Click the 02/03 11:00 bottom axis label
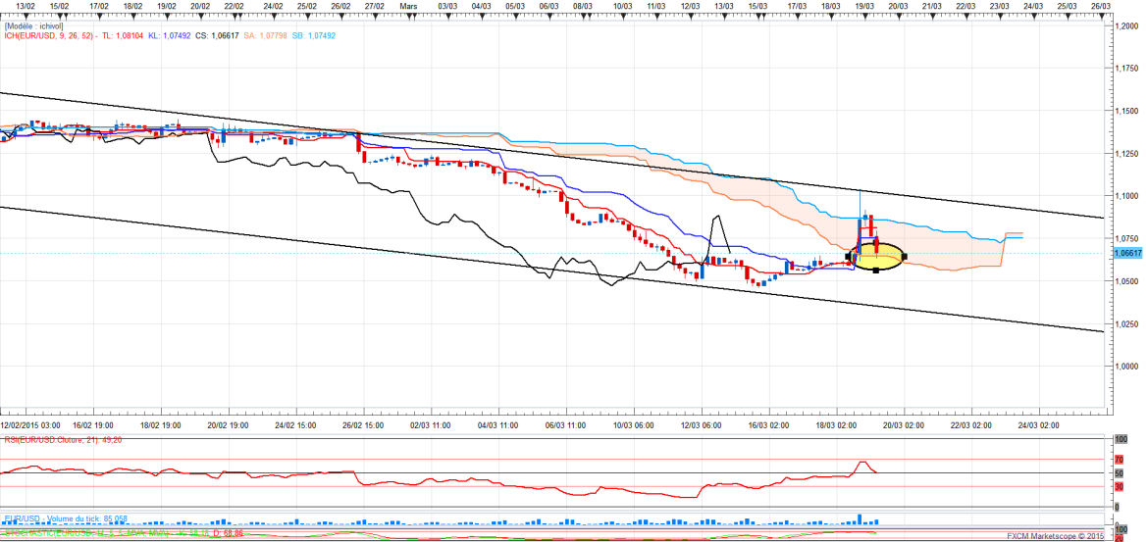Screen dimensions: 1148x542 429,424
